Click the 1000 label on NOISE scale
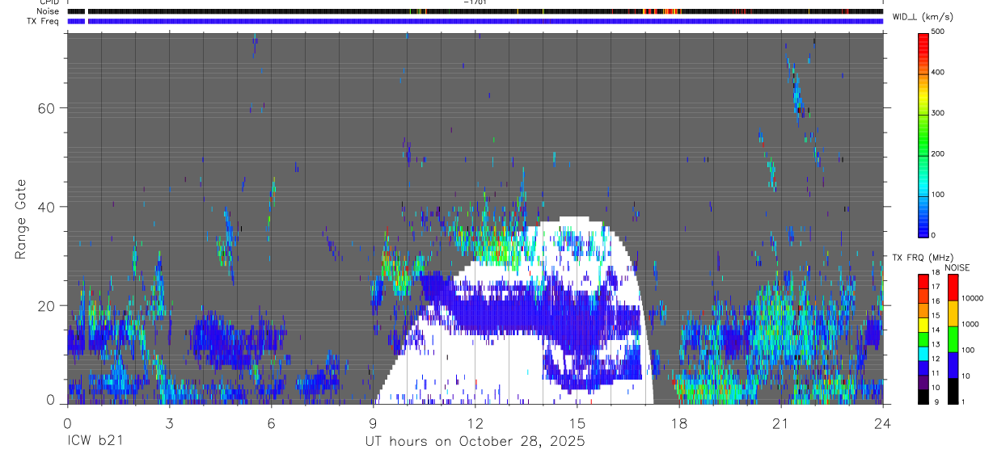 (x=970, y=324)
